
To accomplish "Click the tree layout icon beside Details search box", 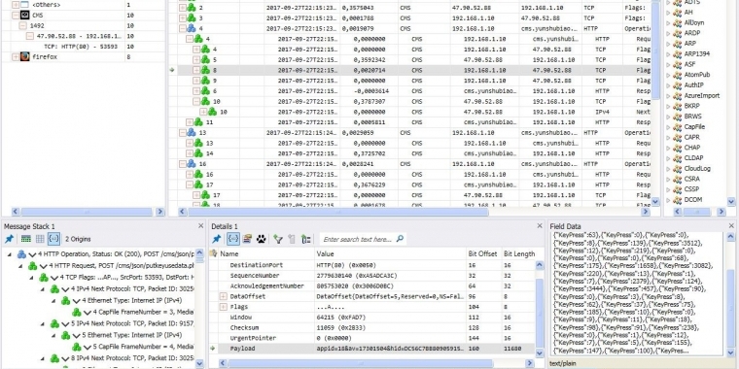I will 306,239.
